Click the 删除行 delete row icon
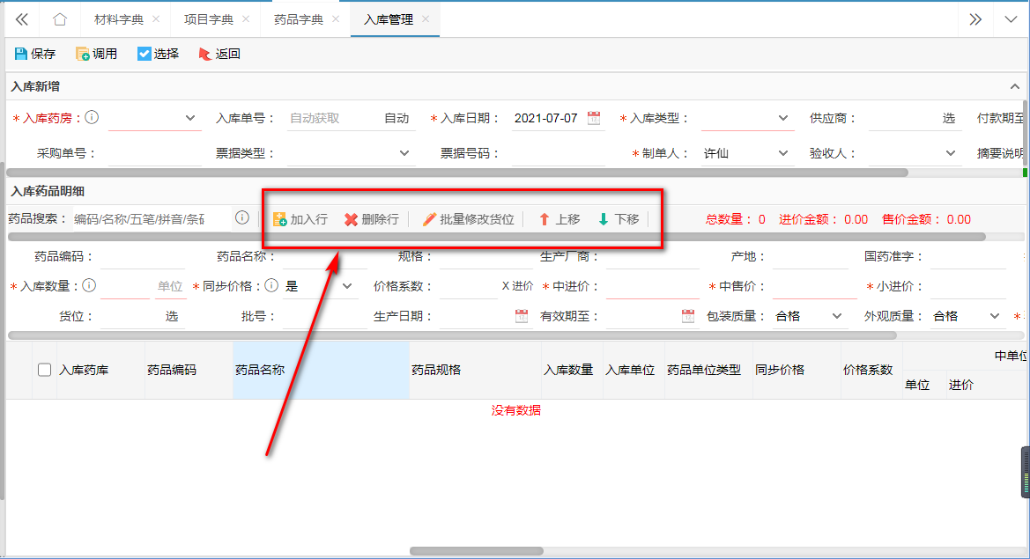1030x559 pixels. coord(351,219)
